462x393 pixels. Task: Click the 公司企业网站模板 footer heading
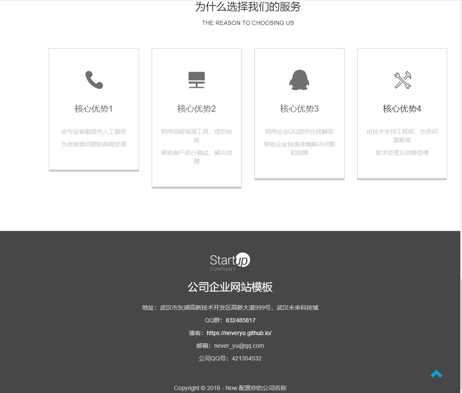pyautogui.click(x=230, y=287)
